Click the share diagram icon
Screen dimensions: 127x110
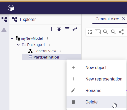coord(121,32)
